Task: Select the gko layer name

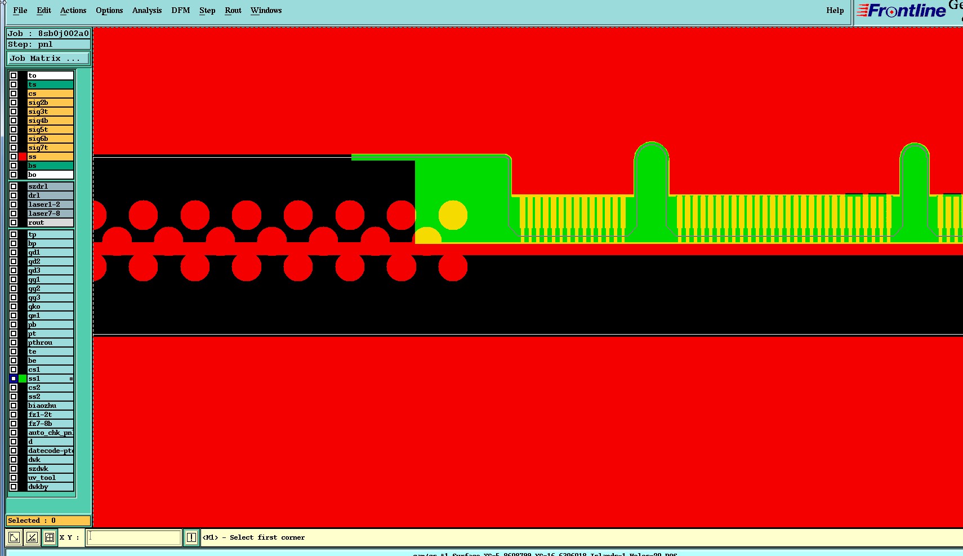Action: click(51, 306)
